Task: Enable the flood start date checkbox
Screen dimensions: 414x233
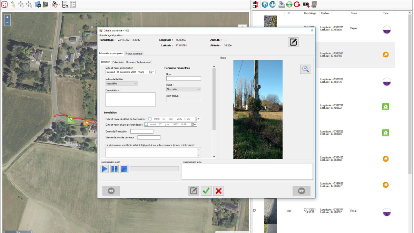Action: (x=150, y=119)
